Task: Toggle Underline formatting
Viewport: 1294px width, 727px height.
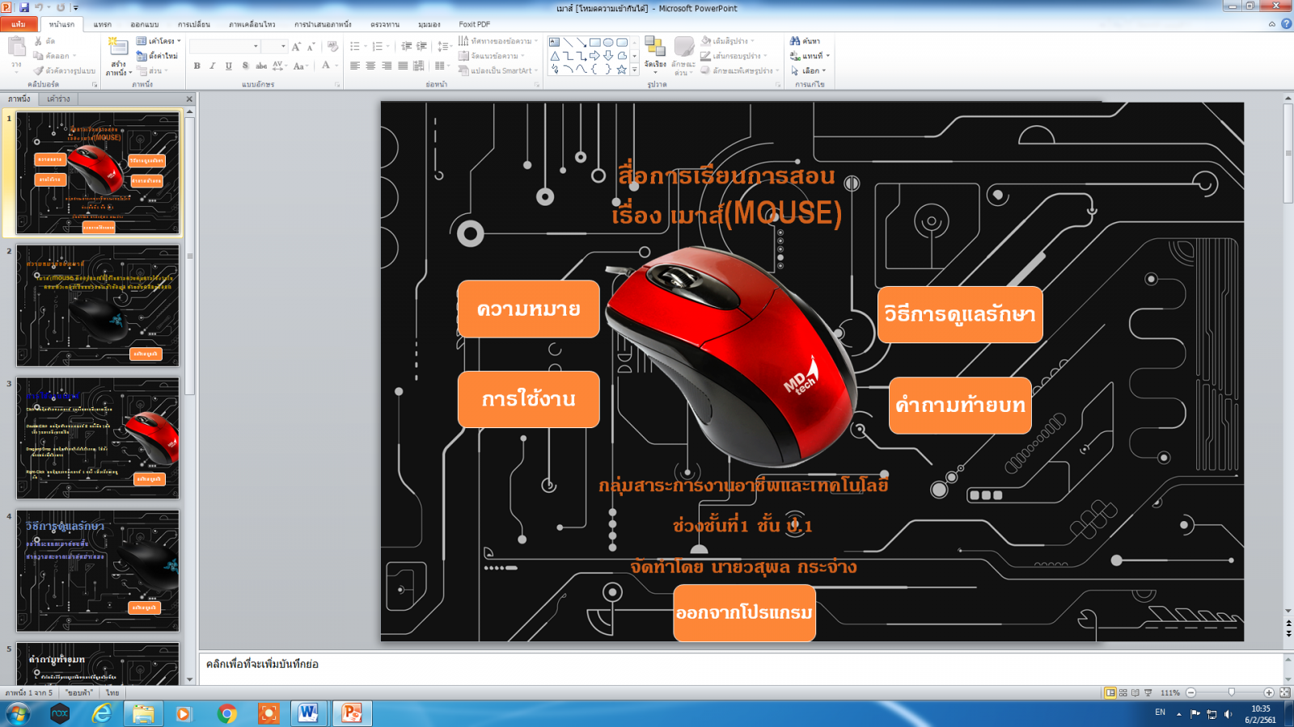Action: [229, 66]
